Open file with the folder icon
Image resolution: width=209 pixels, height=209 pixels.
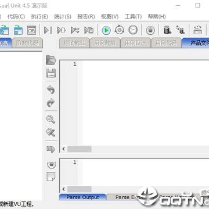(51, 60)
